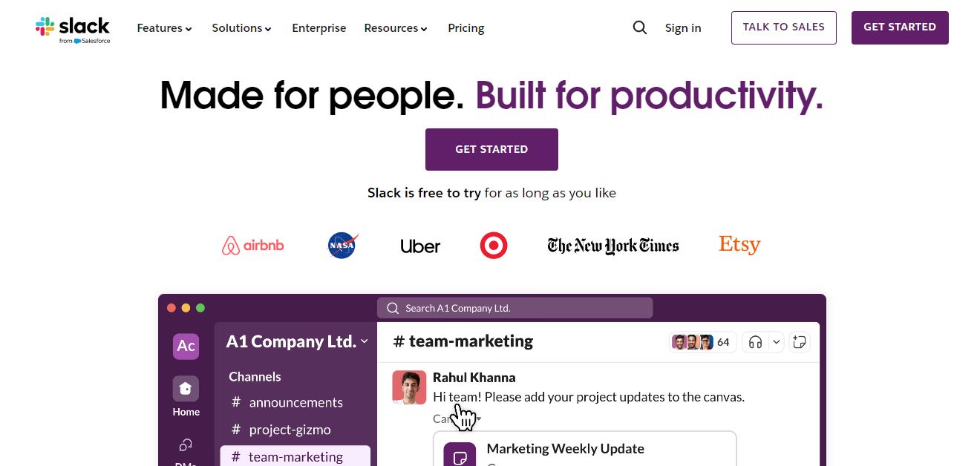Expand the Features menu
This screenshot has height=466, width=980.
coord(165,28)
